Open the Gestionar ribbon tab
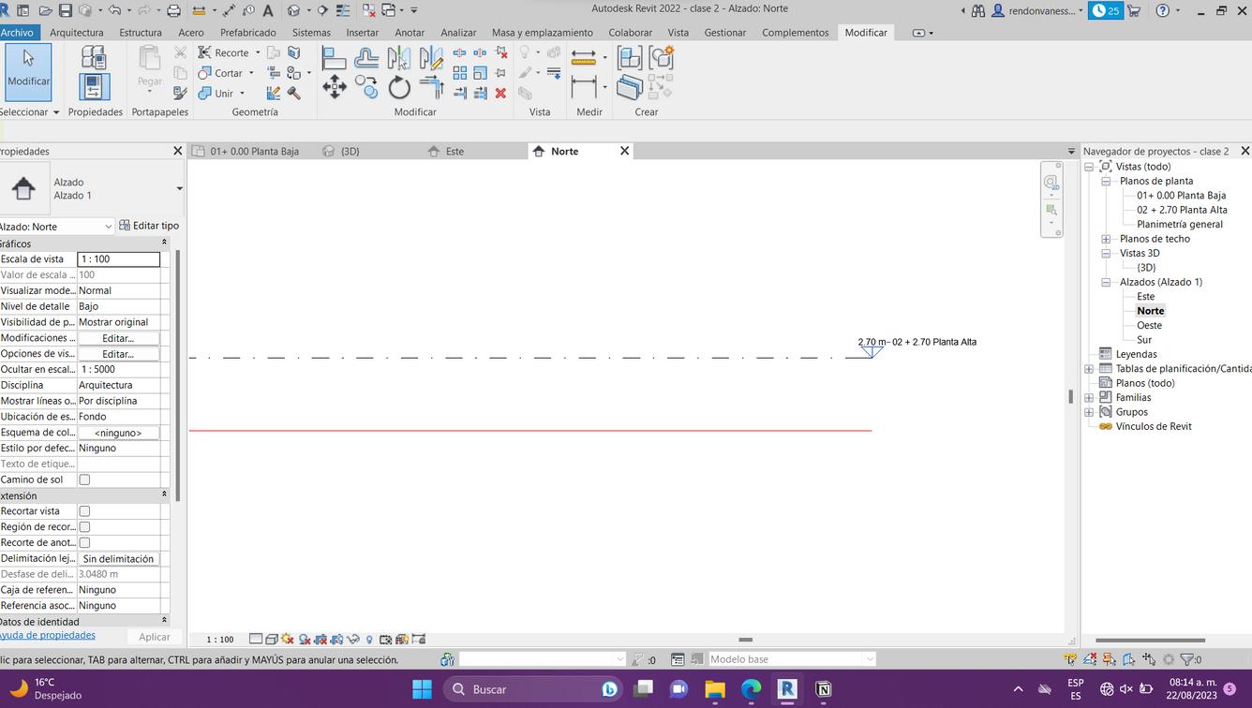 click(725, 33)
